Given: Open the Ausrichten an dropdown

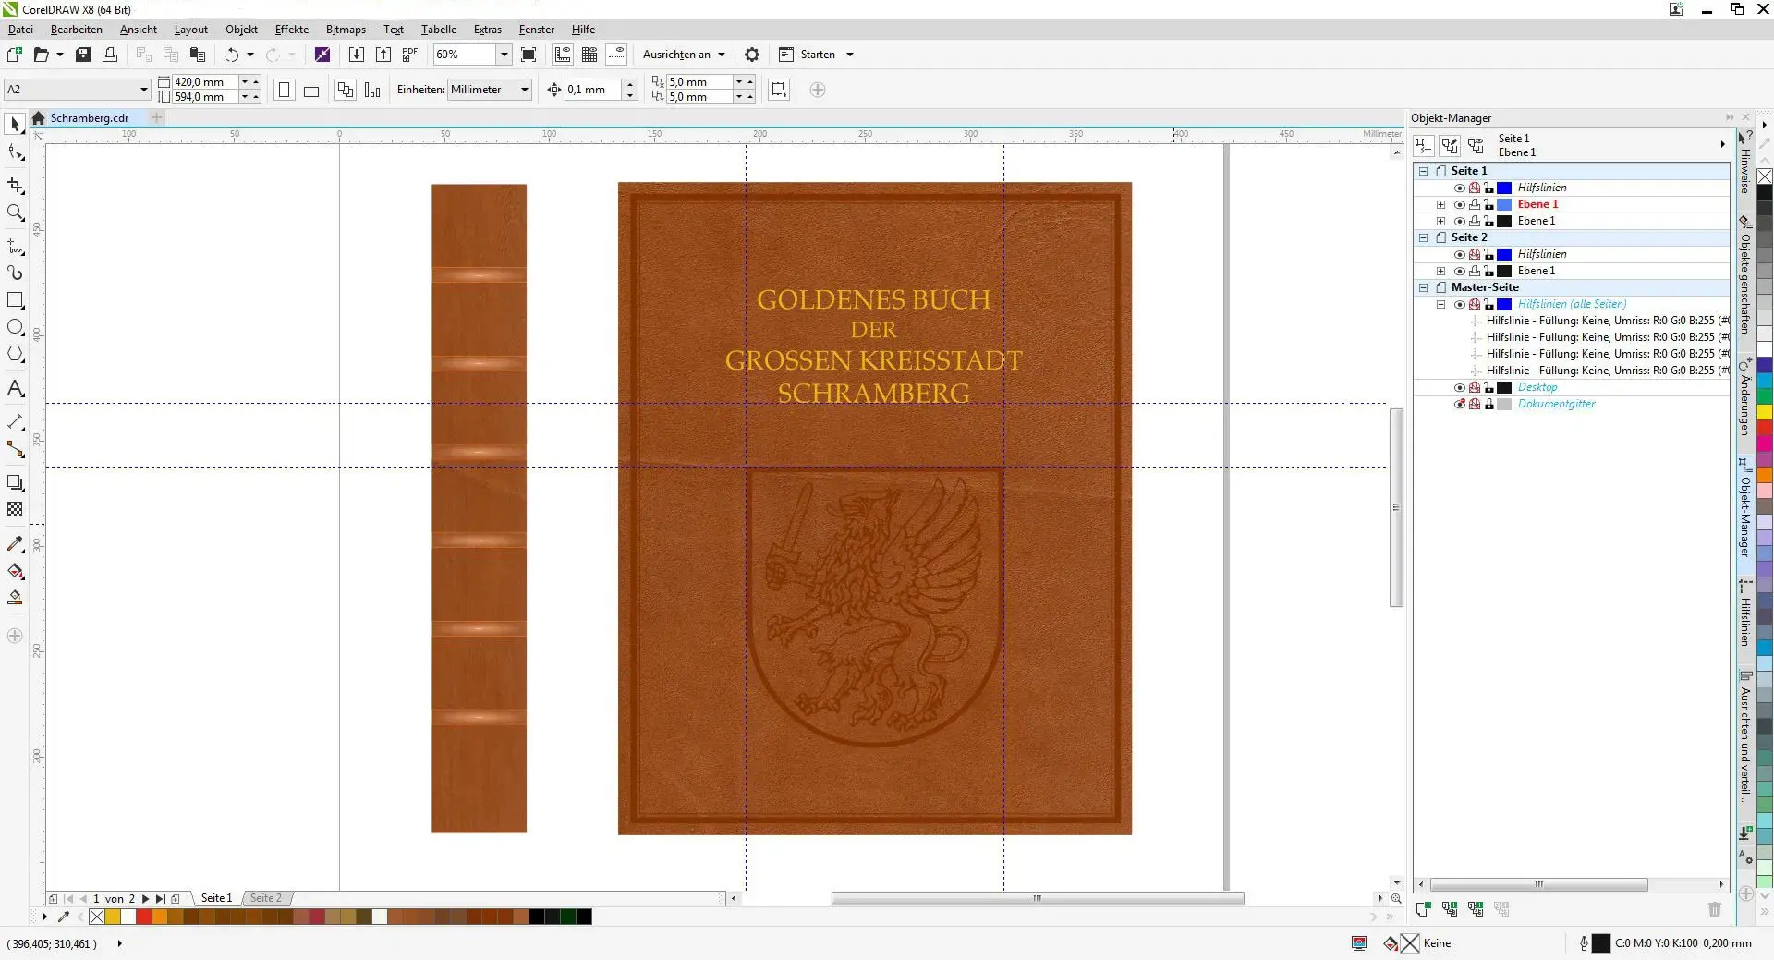Looking at the screenshot, I should tap(684, 55).
